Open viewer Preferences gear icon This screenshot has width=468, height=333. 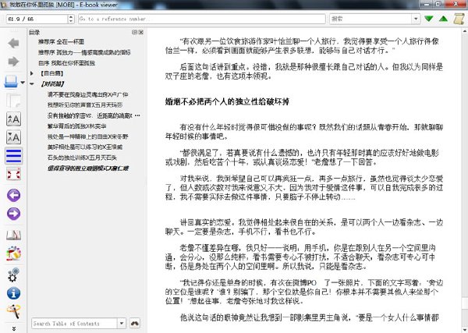pos(13,275)
